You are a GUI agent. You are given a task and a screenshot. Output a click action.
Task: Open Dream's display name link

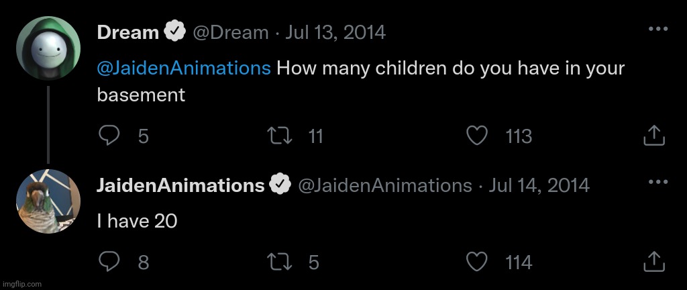(x=128, y=32)
